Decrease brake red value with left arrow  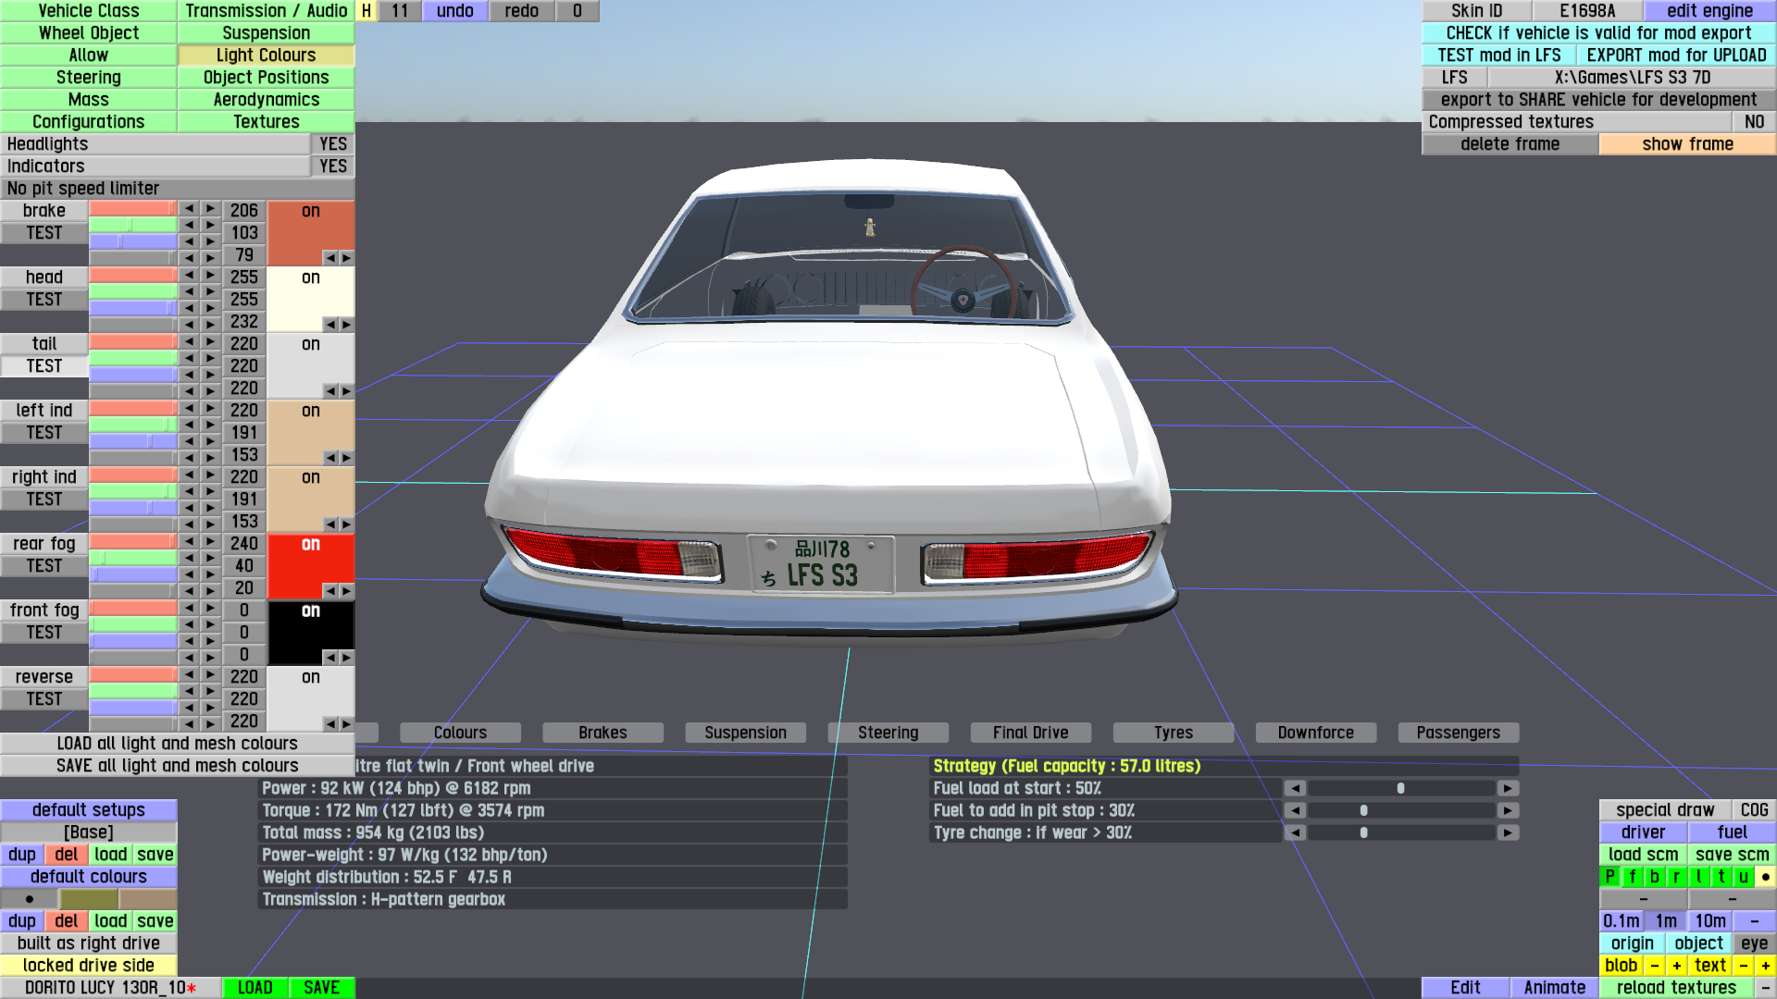click(189, 209)
